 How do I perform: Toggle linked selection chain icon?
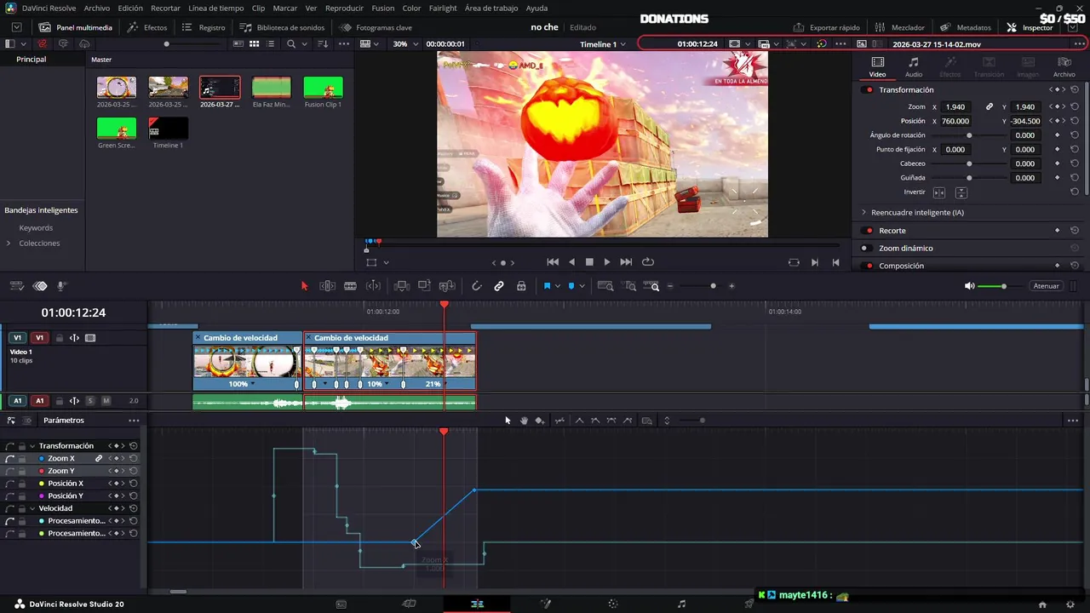499,286
